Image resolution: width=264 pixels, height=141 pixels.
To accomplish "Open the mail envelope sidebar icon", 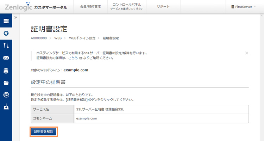I will 6,58.
